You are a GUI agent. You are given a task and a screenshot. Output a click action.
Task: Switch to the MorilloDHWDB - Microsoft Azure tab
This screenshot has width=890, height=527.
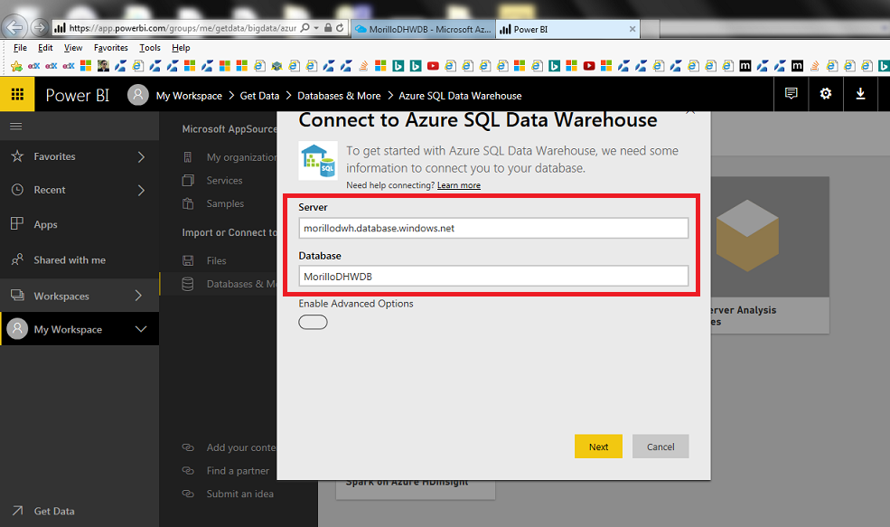point(424,29)
